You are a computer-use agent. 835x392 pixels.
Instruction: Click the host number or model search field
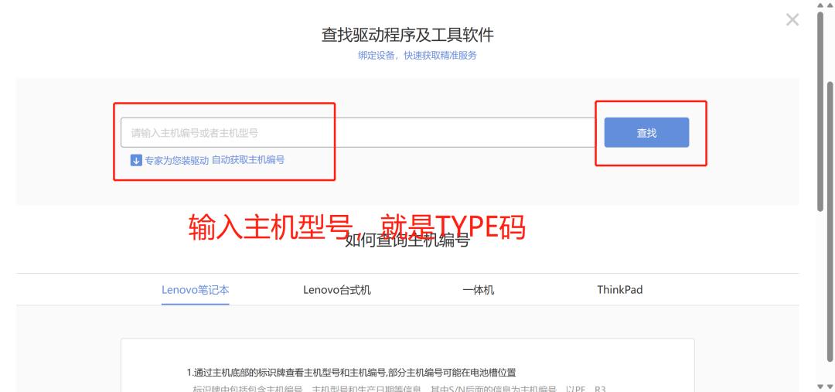pyautogui.click(x=358, y=133)
